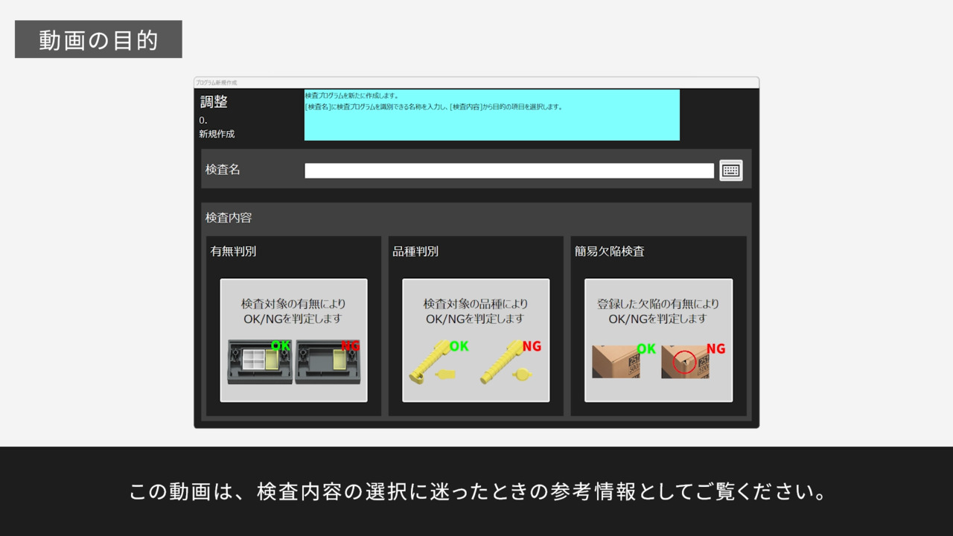
Task: Click the プログラム新規作成 window title bar
Action: 476,83
